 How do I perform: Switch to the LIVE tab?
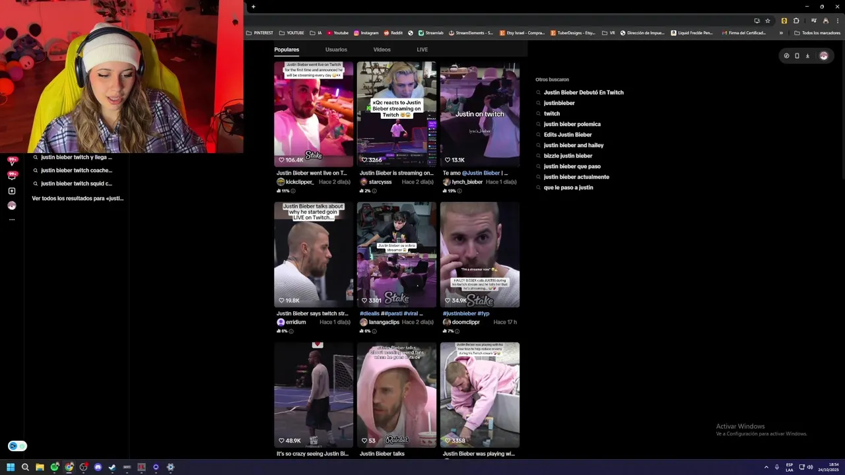point(422,49)
